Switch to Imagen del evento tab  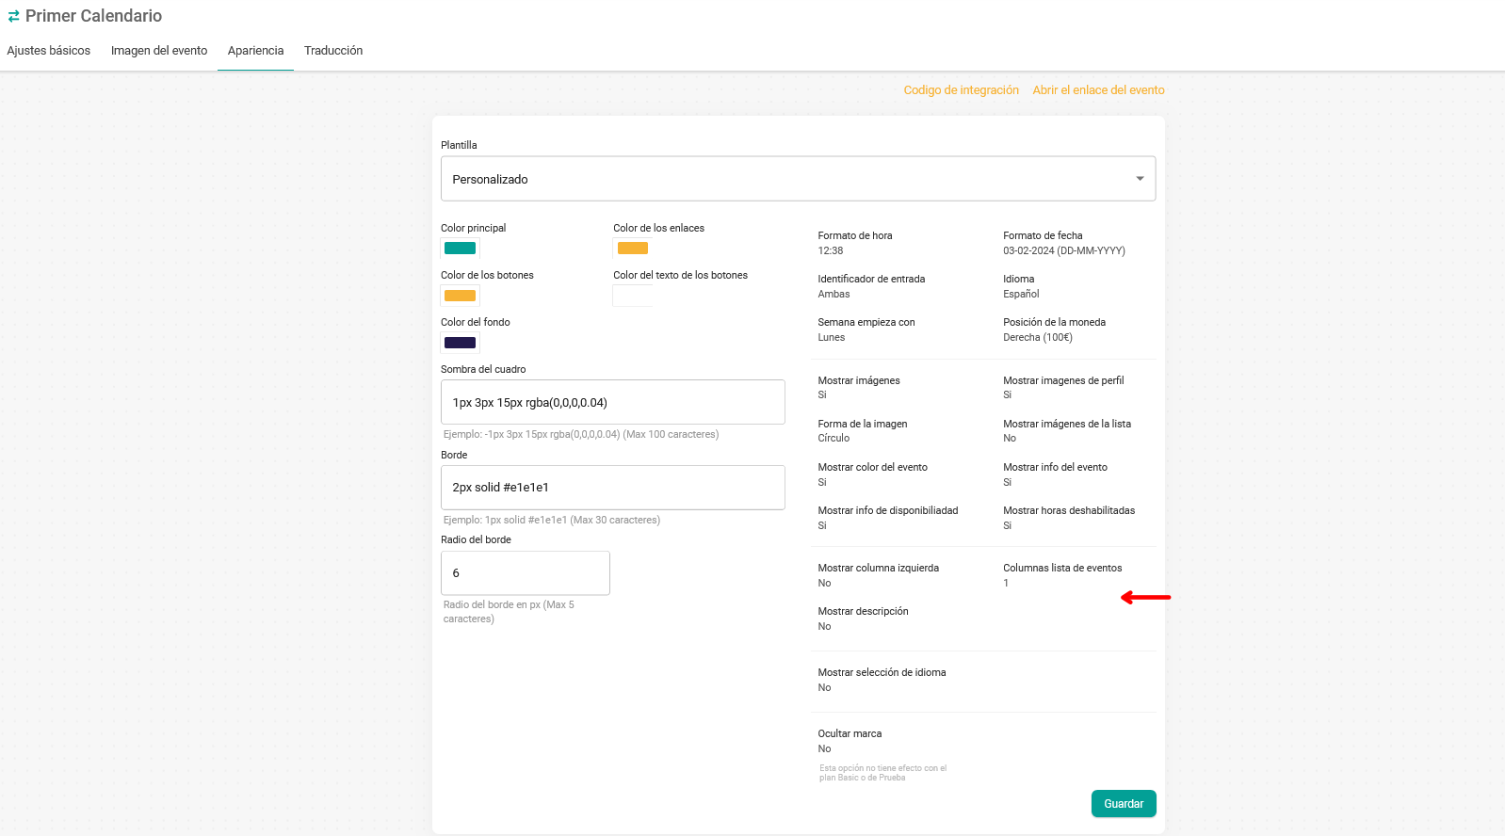click(x=159, y=51)
